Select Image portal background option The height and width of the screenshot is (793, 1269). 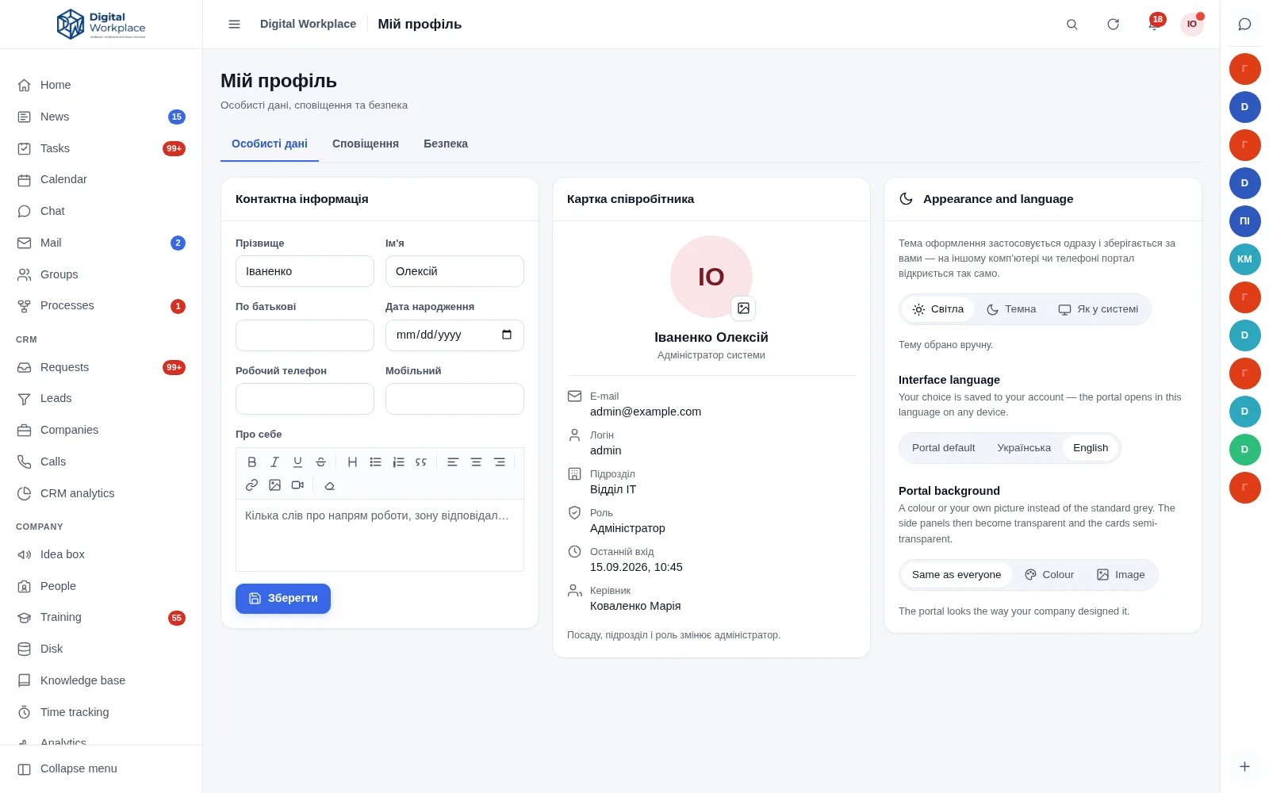[1121, 575]
